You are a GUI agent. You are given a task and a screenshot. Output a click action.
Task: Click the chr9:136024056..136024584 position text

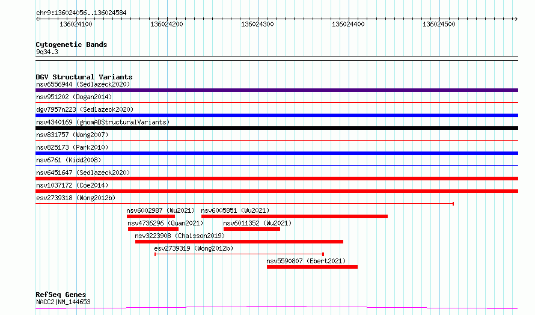(81, 13)
